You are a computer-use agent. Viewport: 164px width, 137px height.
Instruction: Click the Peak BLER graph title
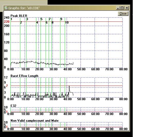pos(19,16)
